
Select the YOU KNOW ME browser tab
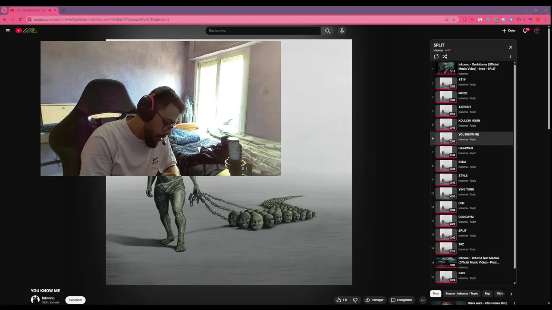33,10
